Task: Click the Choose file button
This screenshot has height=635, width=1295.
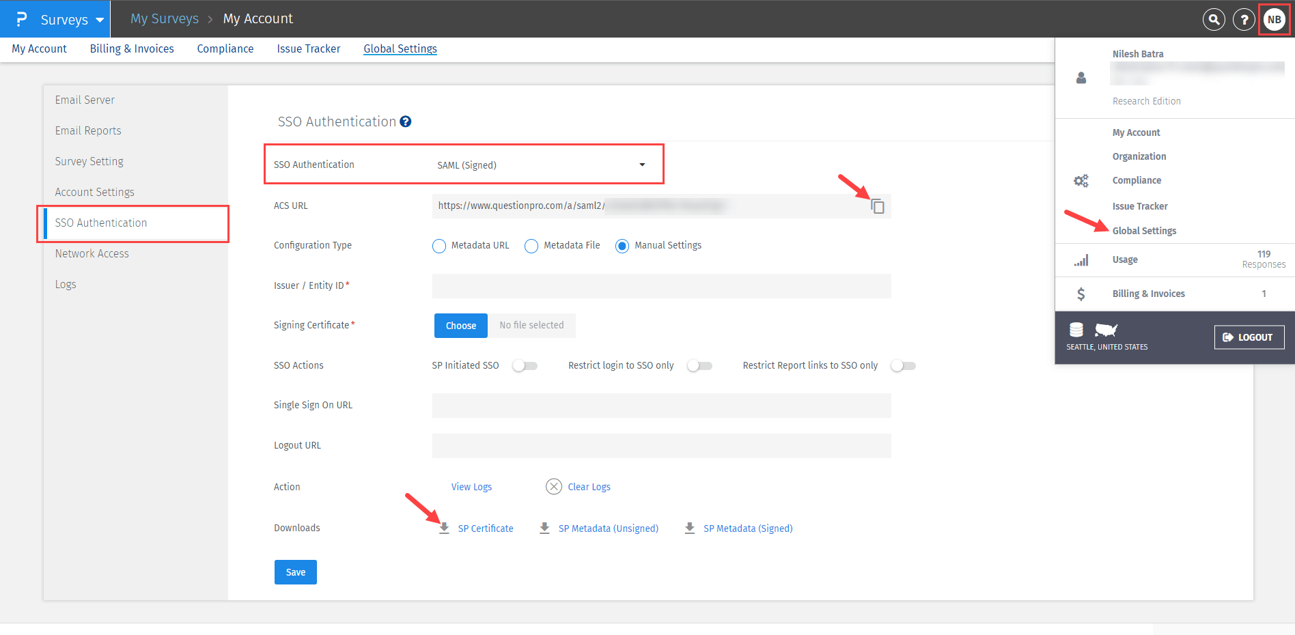Action: pyautogui.click(x=461, y=326)
